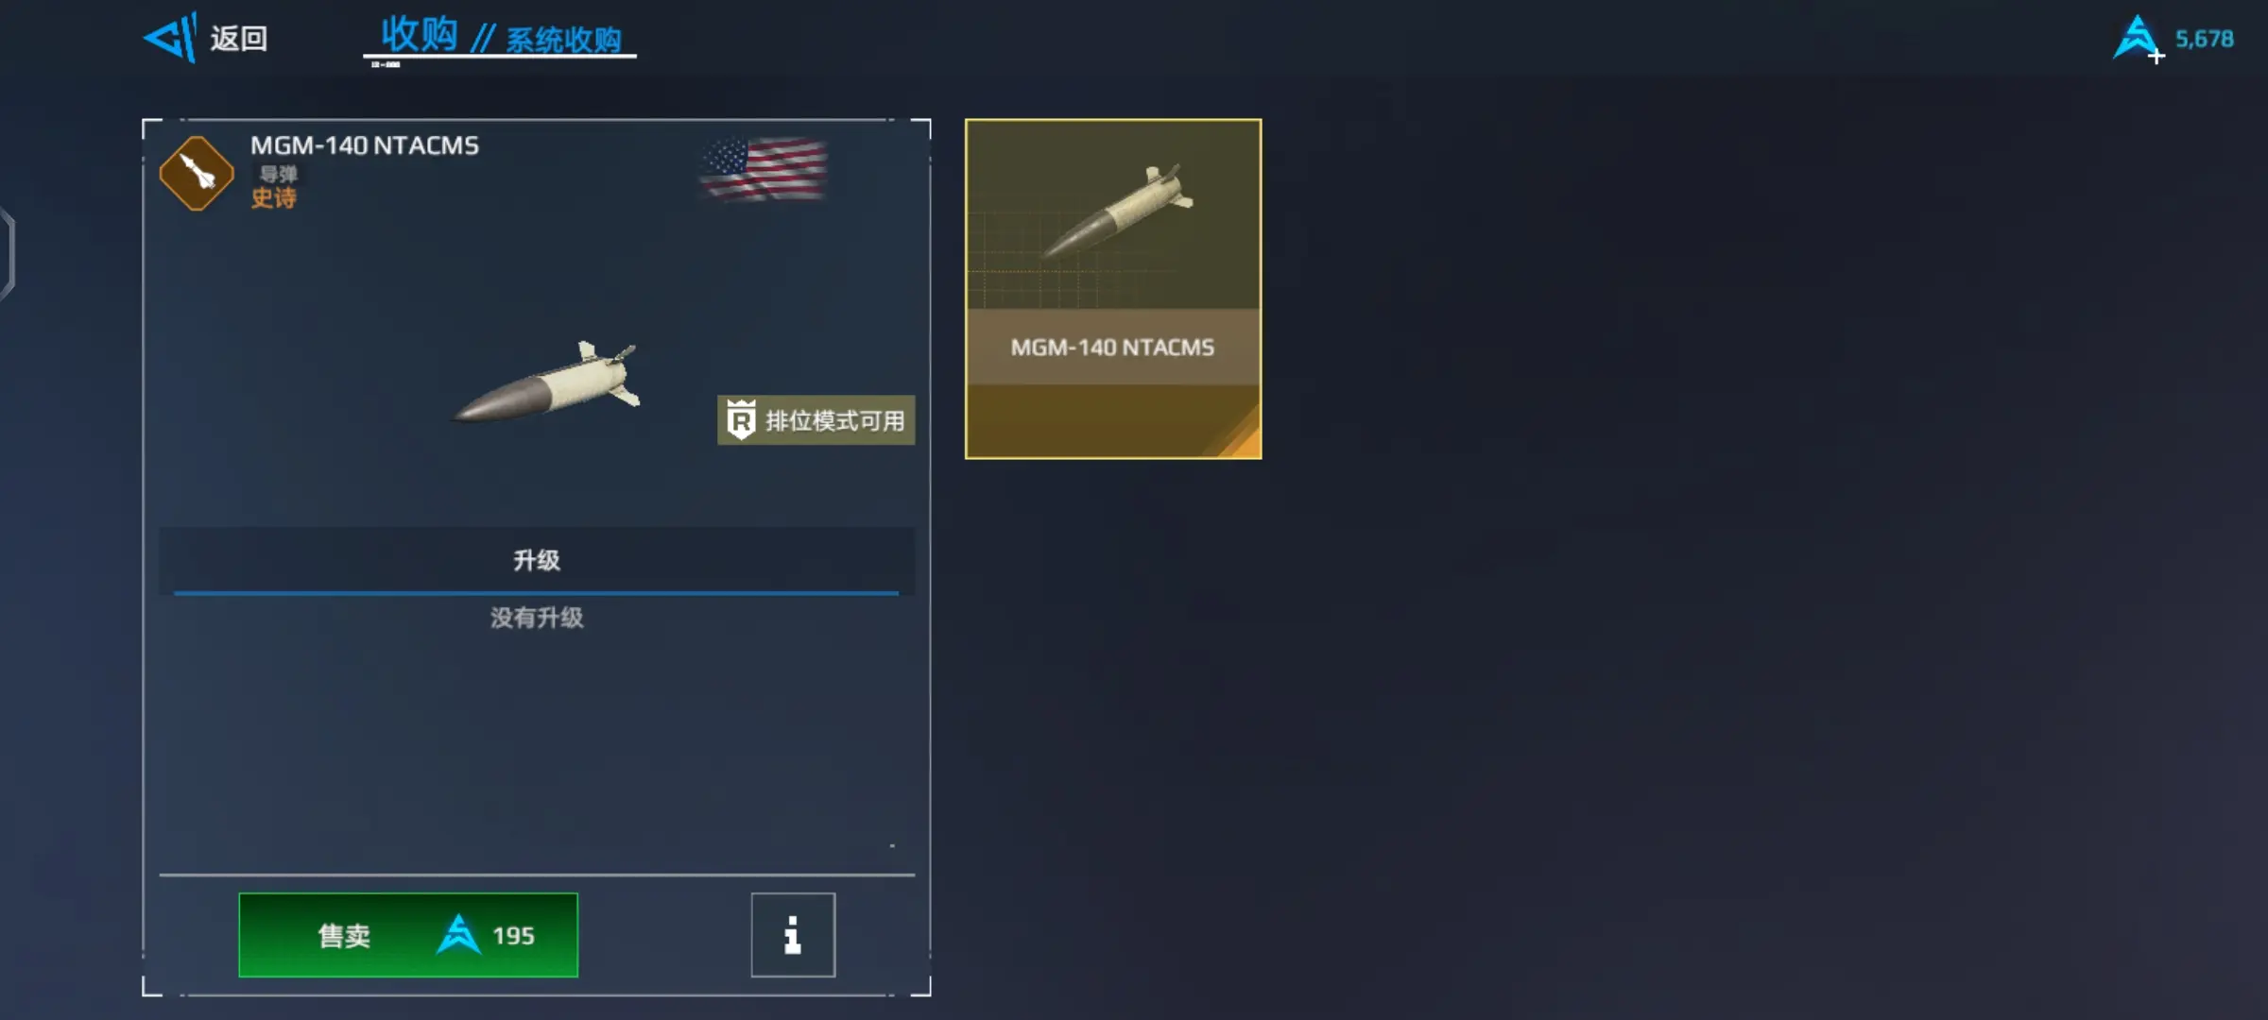
Task: Click the blue bar under 升级
Action: pyautogui.click(x=536, y=593)
